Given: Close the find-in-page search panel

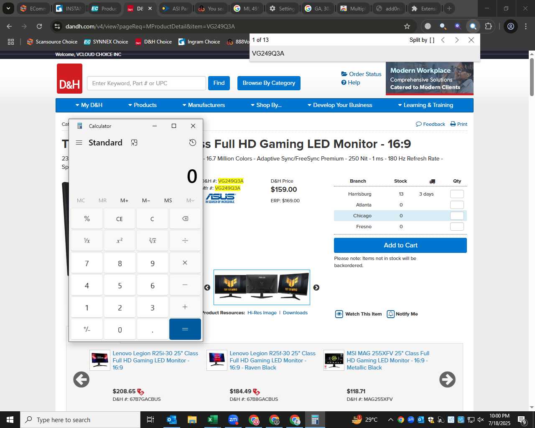Looking at the screenshot, I should pyautogui.click(x=471, y=40).
